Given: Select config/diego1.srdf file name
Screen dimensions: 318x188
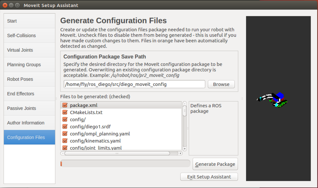Looking at the screenshot, I should click(90, 126).
